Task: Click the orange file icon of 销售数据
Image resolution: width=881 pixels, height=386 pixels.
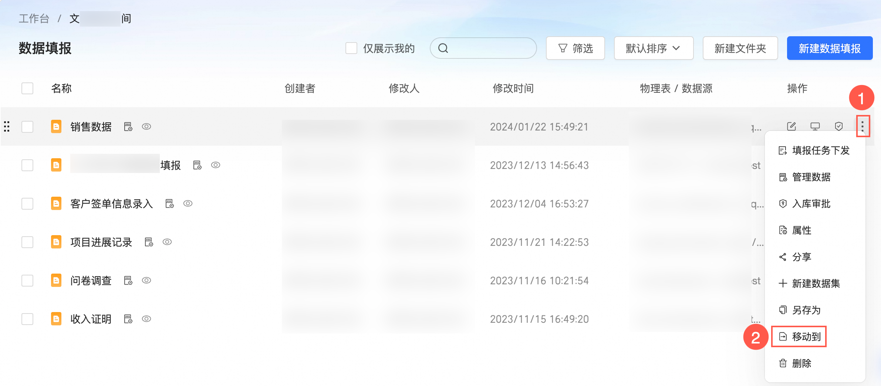Action: [56, 126]
